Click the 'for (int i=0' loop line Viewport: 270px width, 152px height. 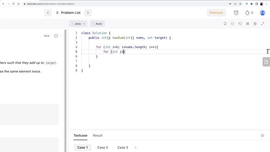127,47
